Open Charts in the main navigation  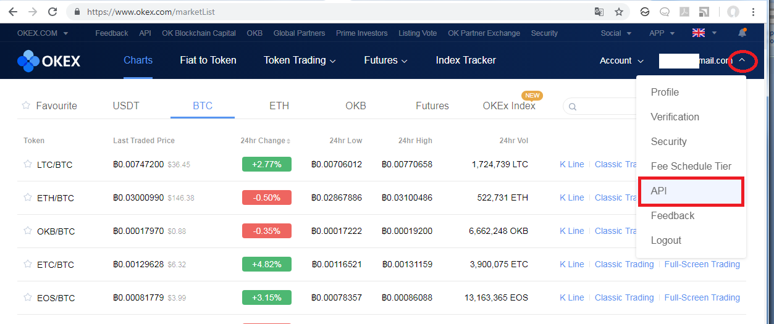(138, 60)
